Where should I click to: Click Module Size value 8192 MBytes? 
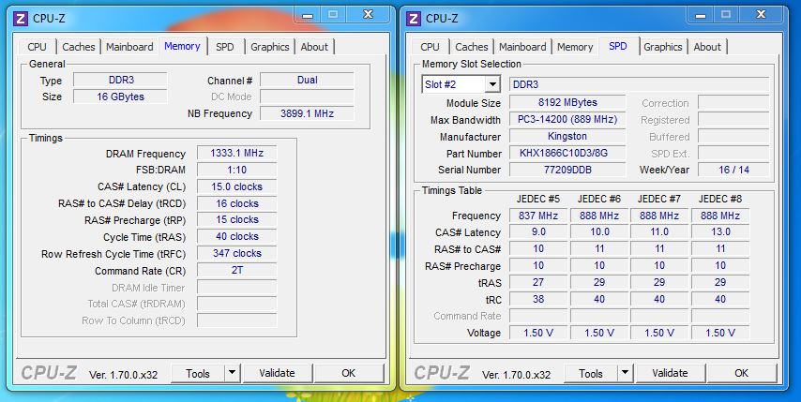[x=567, y=102]
